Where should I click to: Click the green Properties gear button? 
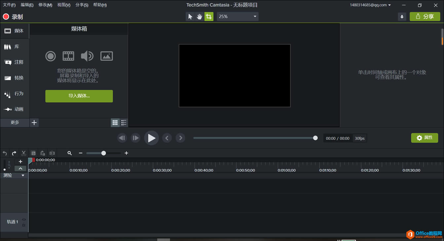pos(425,138)
